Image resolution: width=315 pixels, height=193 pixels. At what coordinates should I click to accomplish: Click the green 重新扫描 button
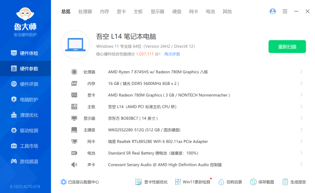(x=287, y=46)
